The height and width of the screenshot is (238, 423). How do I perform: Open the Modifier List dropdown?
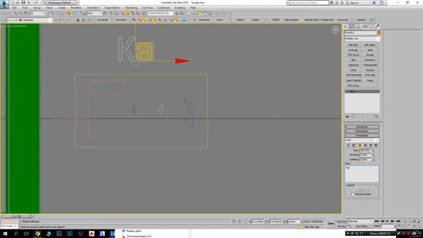[362, 38]
